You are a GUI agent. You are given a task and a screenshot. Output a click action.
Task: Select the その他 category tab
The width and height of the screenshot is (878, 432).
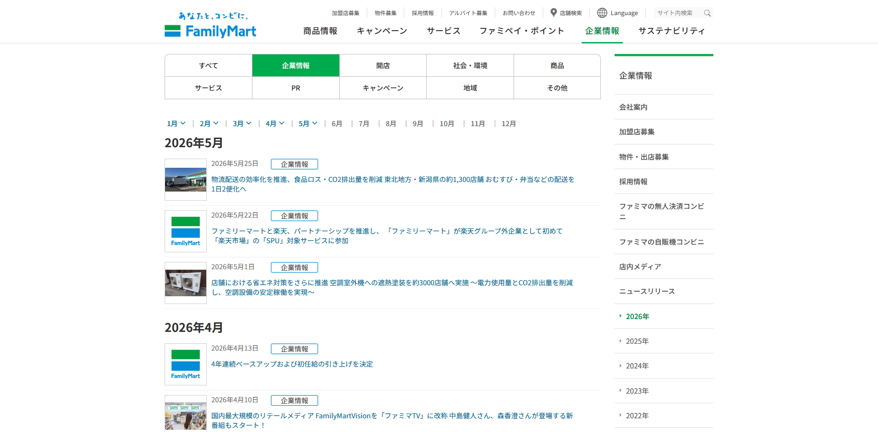557,88
